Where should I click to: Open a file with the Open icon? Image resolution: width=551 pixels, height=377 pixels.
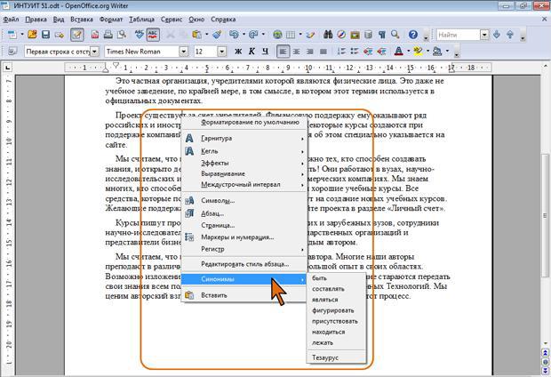[x=32, y=35]
